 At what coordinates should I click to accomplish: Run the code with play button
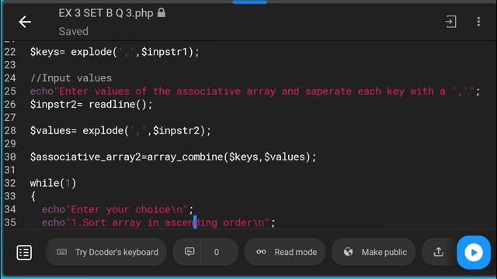474,253
